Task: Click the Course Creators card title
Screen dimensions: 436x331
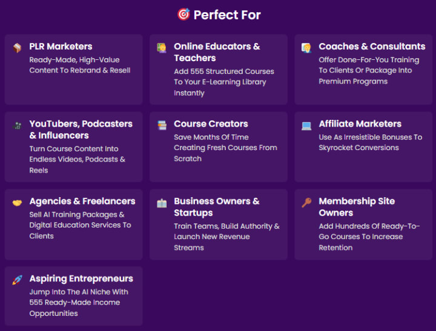Action: coord(211,124)
